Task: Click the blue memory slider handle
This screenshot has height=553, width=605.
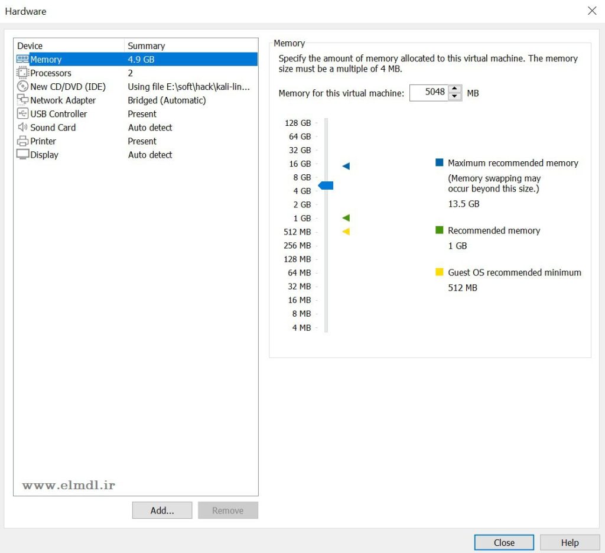Action: coord(326,186)
